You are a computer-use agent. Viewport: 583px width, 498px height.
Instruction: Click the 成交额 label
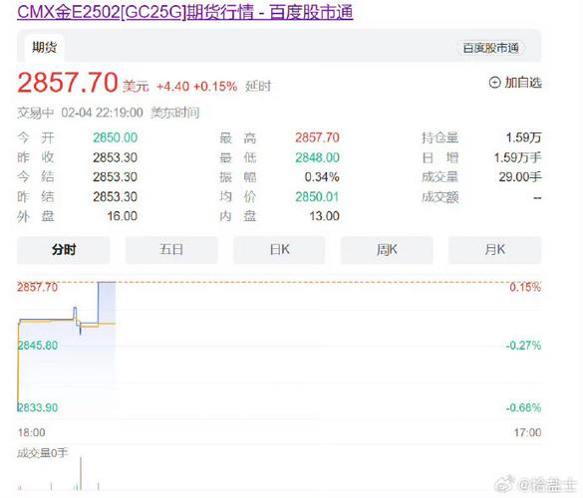[x=439, y=197]
